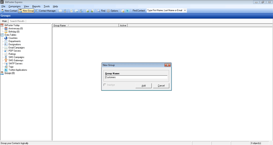Open Contact Manager from the toolbar
Image resolution: width=273 pixels, height=145 pixels.
(46, 11)
